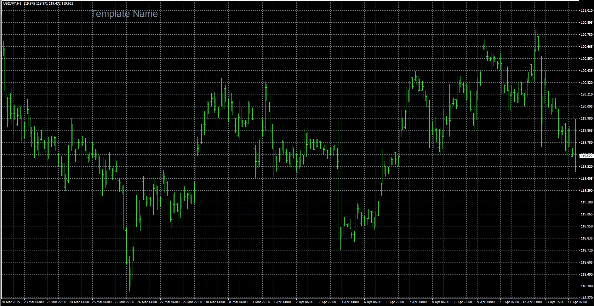
Task: Select the 6 Apr 06:00 time label
Action: [373, 302]
